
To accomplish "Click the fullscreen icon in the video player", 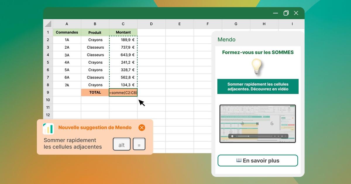I will point(285,136).
